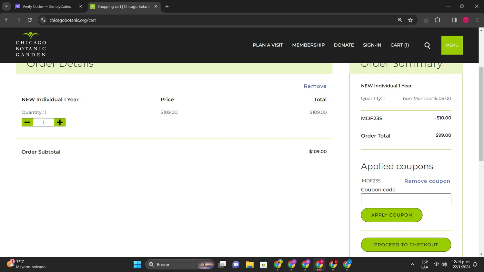Open the Donate menu item
Viewport: 484px width, 272px height.
coord(344,45)
